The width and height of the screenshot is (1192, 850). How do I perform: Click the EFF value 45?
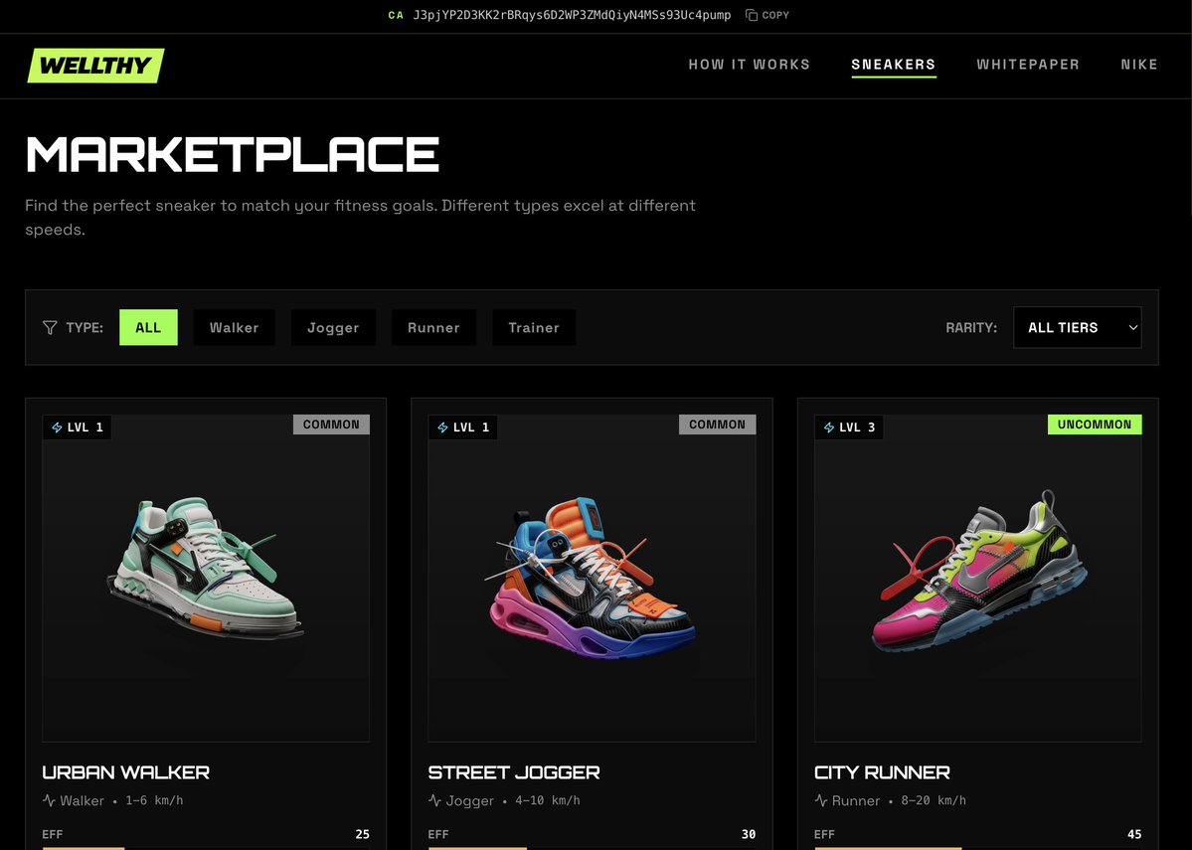(1134, 834)
